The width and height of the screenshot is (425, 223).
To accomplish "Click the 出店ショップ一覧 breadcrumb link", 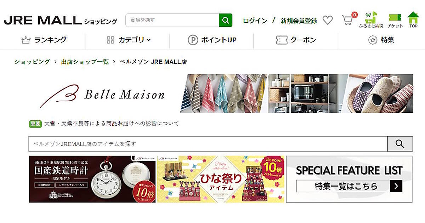I will pos(85,62).
